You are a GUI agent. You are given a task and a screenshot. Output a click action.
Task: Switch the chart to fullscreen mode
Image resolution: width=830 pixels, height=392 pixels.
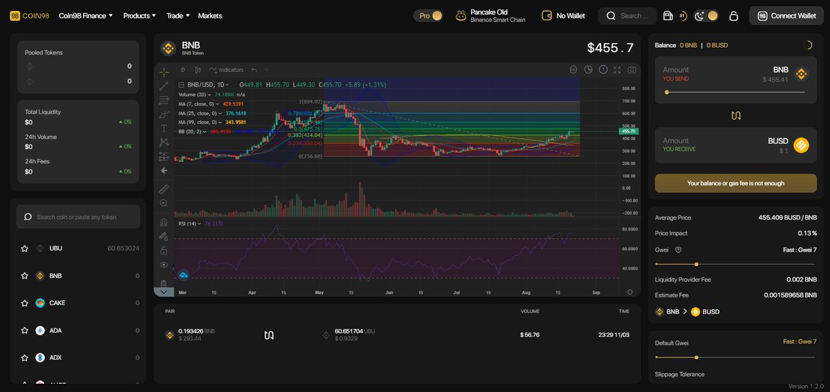[x=618, y=70]
